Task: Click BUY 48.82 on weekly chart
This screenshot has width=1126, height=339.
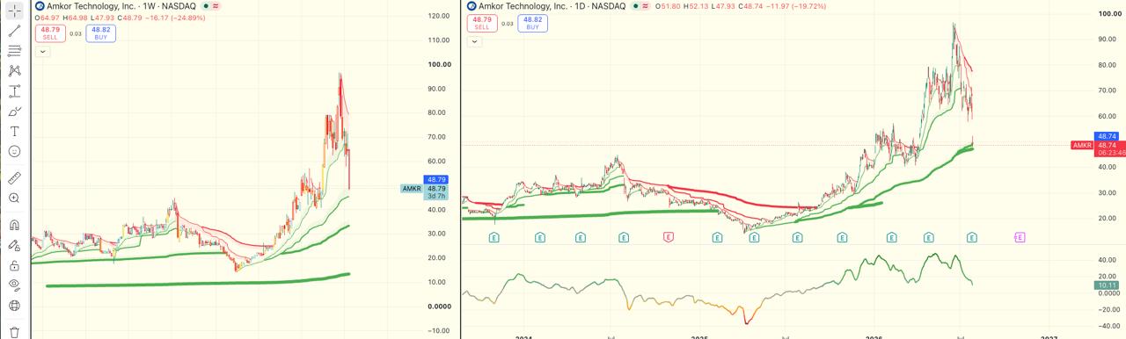Action: [x=100, y=33]
